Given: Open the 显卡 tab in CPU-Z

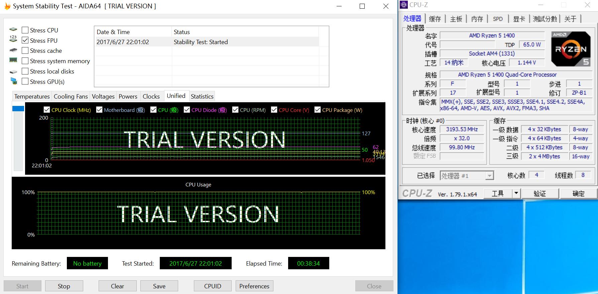Looking at the screenshot, I should pos(519,19).
